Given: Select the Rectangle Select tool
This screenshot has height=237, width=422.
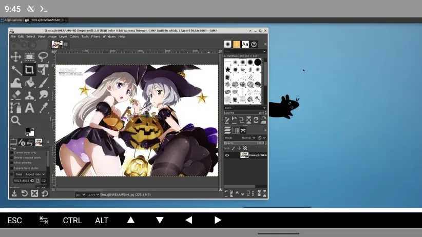Looking at the screenshot, I should [29, 56].
